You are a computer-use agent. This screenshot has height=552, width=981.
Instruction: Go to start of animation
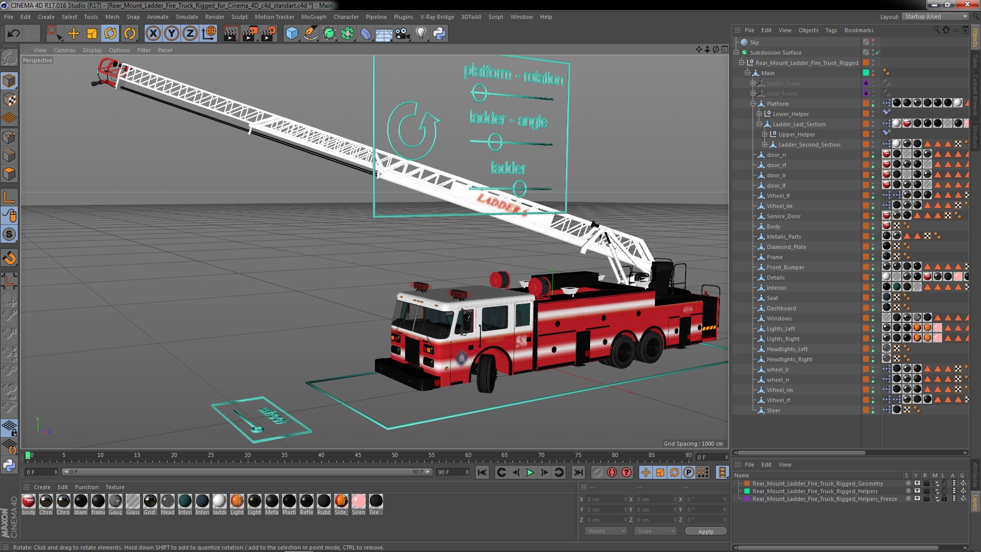coord(482,472)
